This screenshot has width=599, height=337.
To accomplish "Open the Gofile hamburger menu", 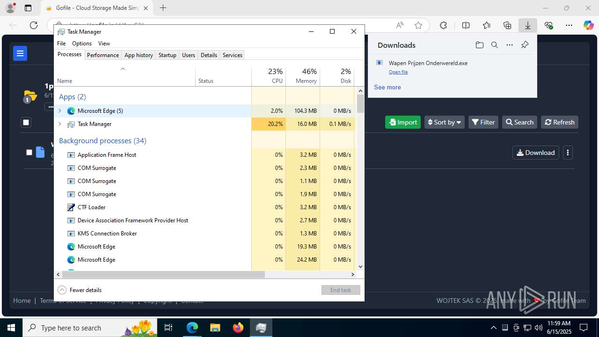I will (20, 53).
